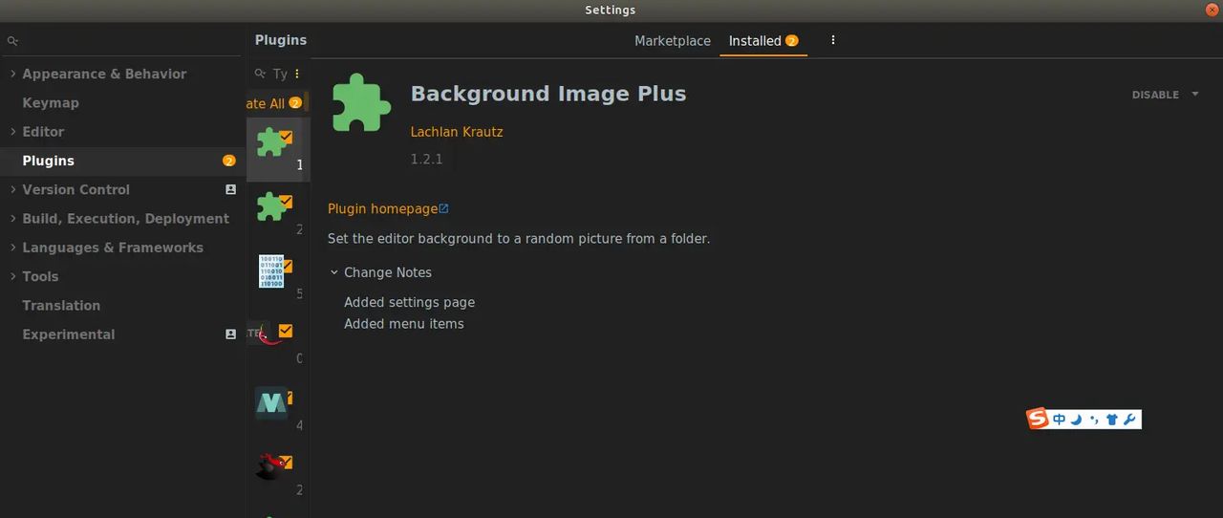Click the external link icon after Plugin homepage
This screenshot has width=1223, height=518.
coord(444,208)
